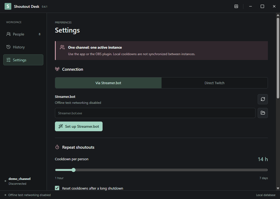Image resolution: width=280 pixels, height=199 pixels.
Task: Open the compact mode icon in title bar
Action: tap(236, 6)
